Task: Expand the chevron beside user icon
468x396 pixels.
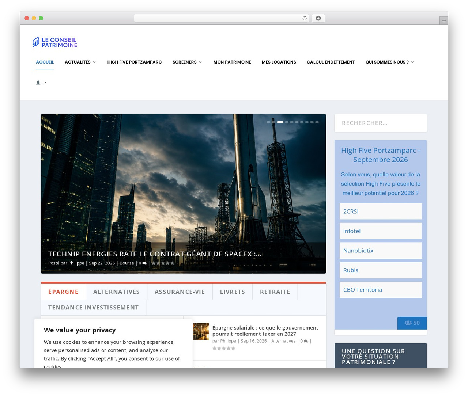Action: (x=45, y=83)
